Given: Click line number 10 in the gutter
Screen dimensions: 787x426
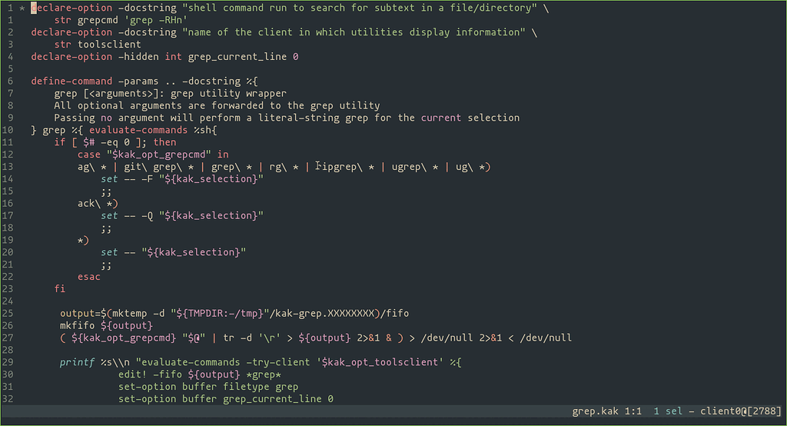Looking at the screenshot, I should pos(8,130).
